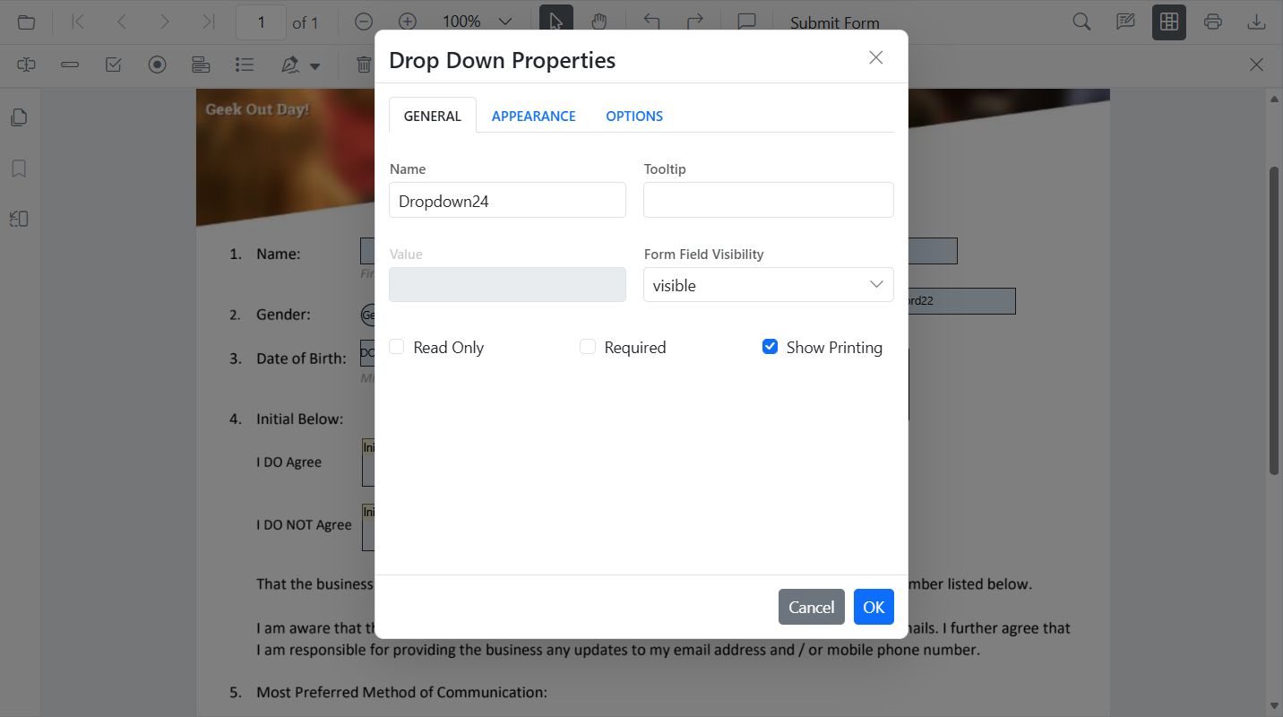The height and width of the screenshot is (717, 1283).
Task: Open the document search
Action: pyautogui.click(x=1081, y=21)
